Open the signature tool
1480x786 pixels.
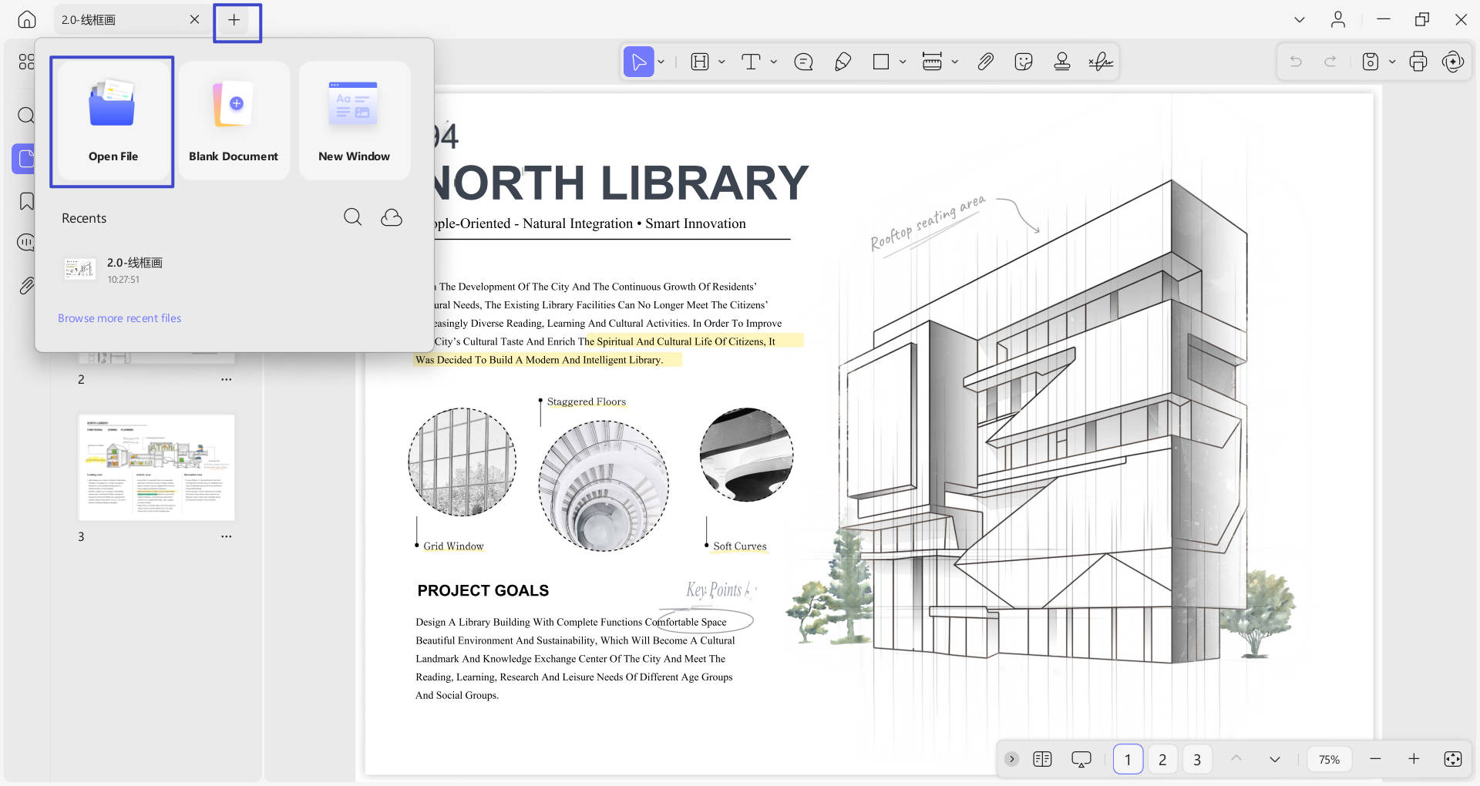pyautogui.click(x=1101, y=62)
